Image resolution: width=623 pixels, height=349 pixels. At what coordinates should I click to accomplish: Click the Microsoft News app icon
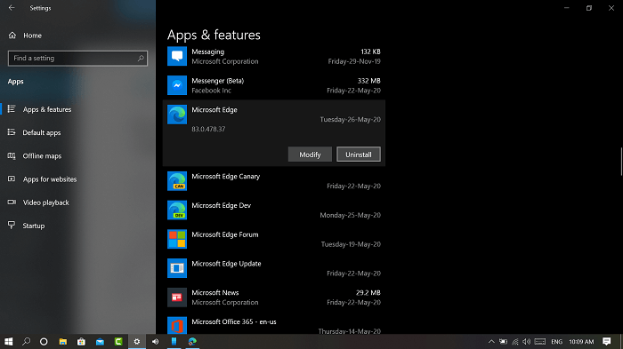tap(177, 297)
